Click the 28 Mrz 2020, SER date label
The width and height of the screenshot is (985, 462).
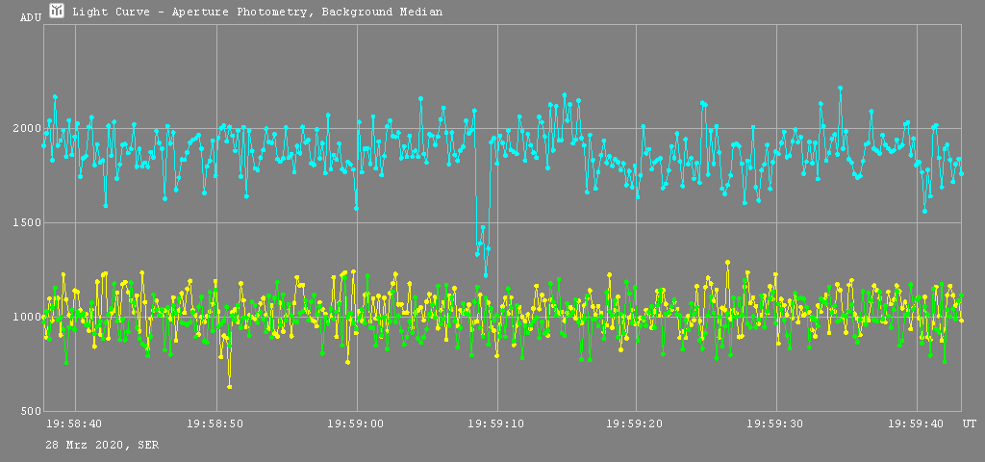pyautogui.click(x=103, y=445)
